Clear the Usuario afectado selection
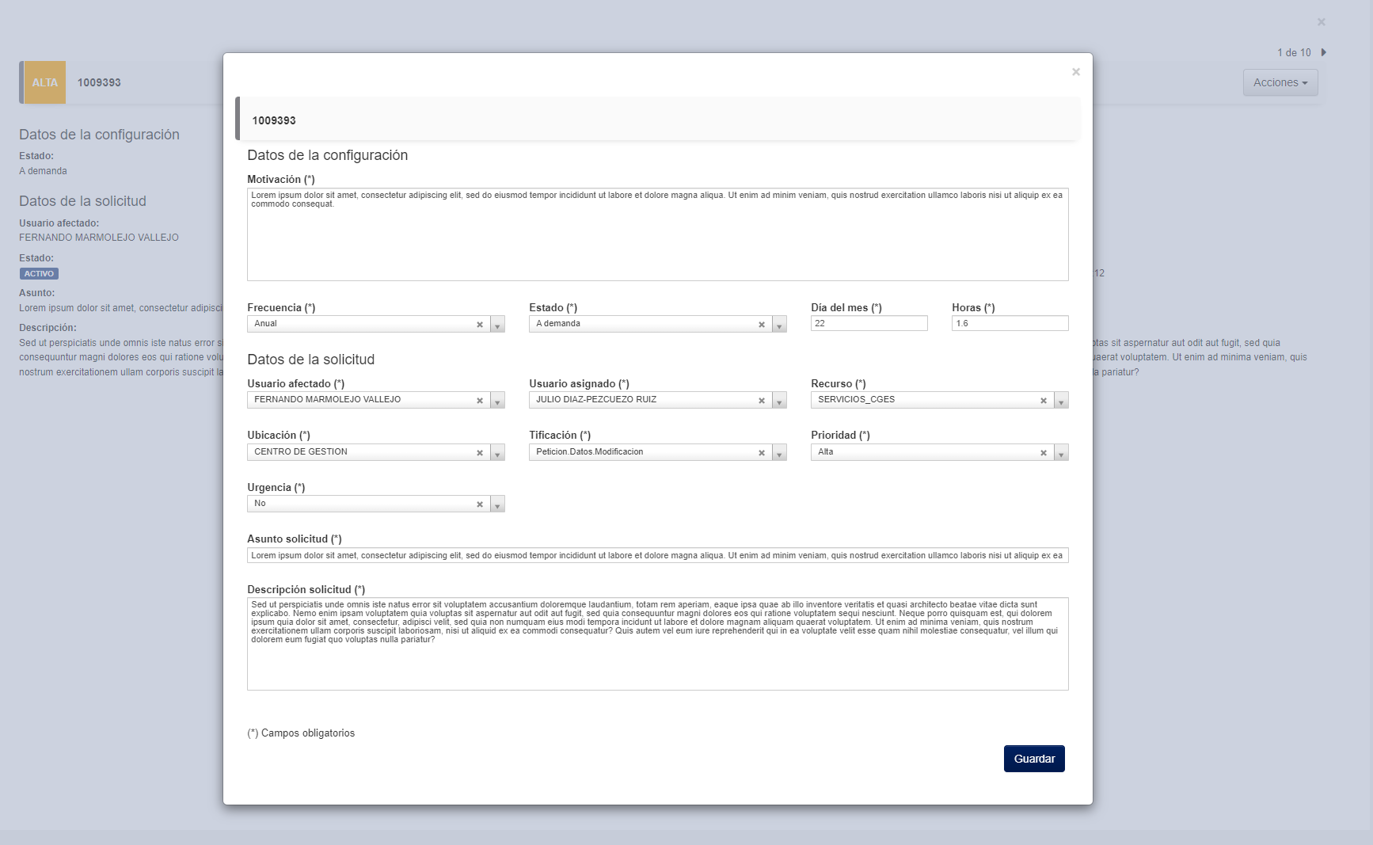The height and width of the screenshot is (845, 1373). click(480, 401)
